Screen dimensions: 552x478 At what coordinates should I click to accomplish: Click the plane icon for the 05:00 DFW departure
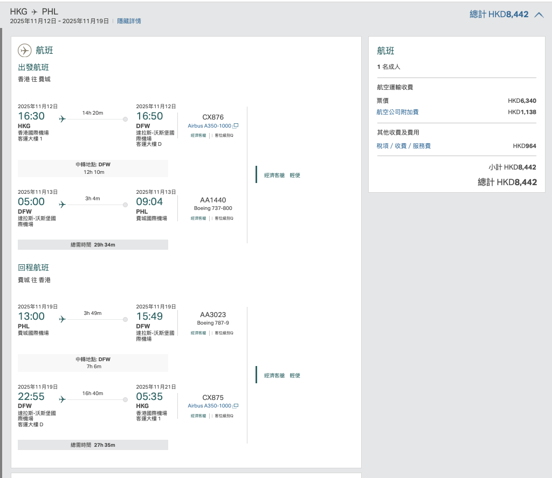[63, 205]
